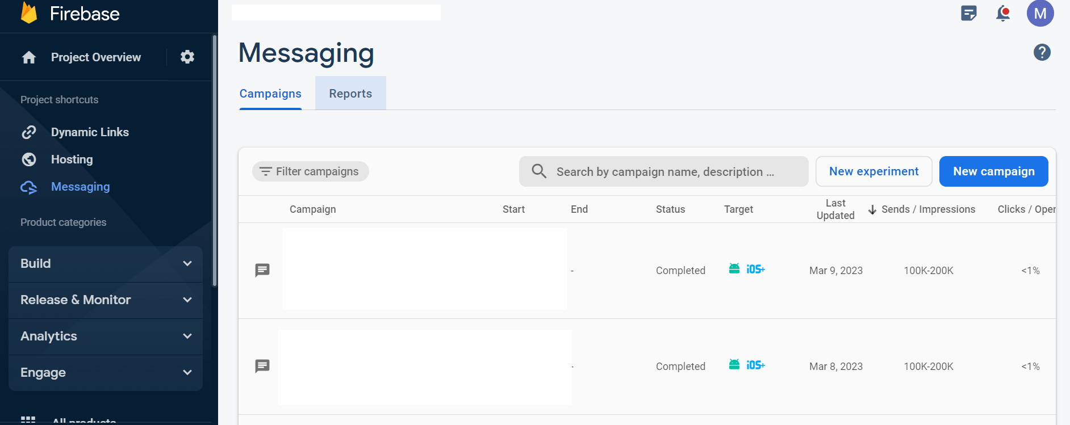
Task: Click the New campaign button
Action: [994, 171]
